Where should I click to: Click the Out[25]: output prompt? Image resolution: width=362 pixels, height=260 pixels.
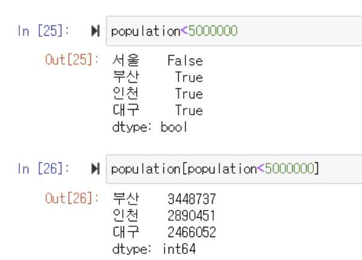coord(72,60)
